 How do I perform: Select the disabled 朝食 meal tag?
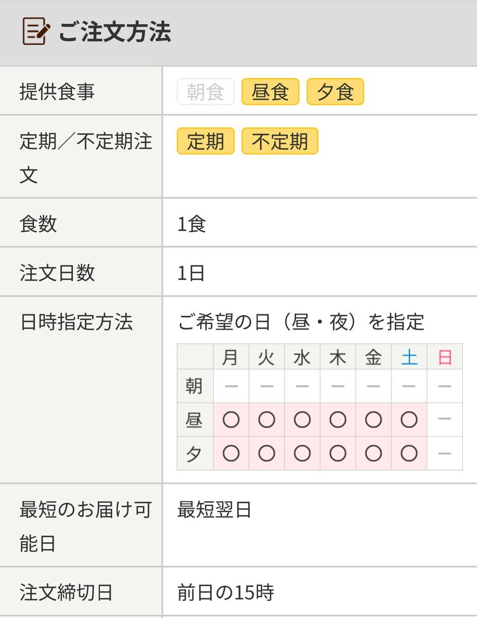[x=206, y=92]
